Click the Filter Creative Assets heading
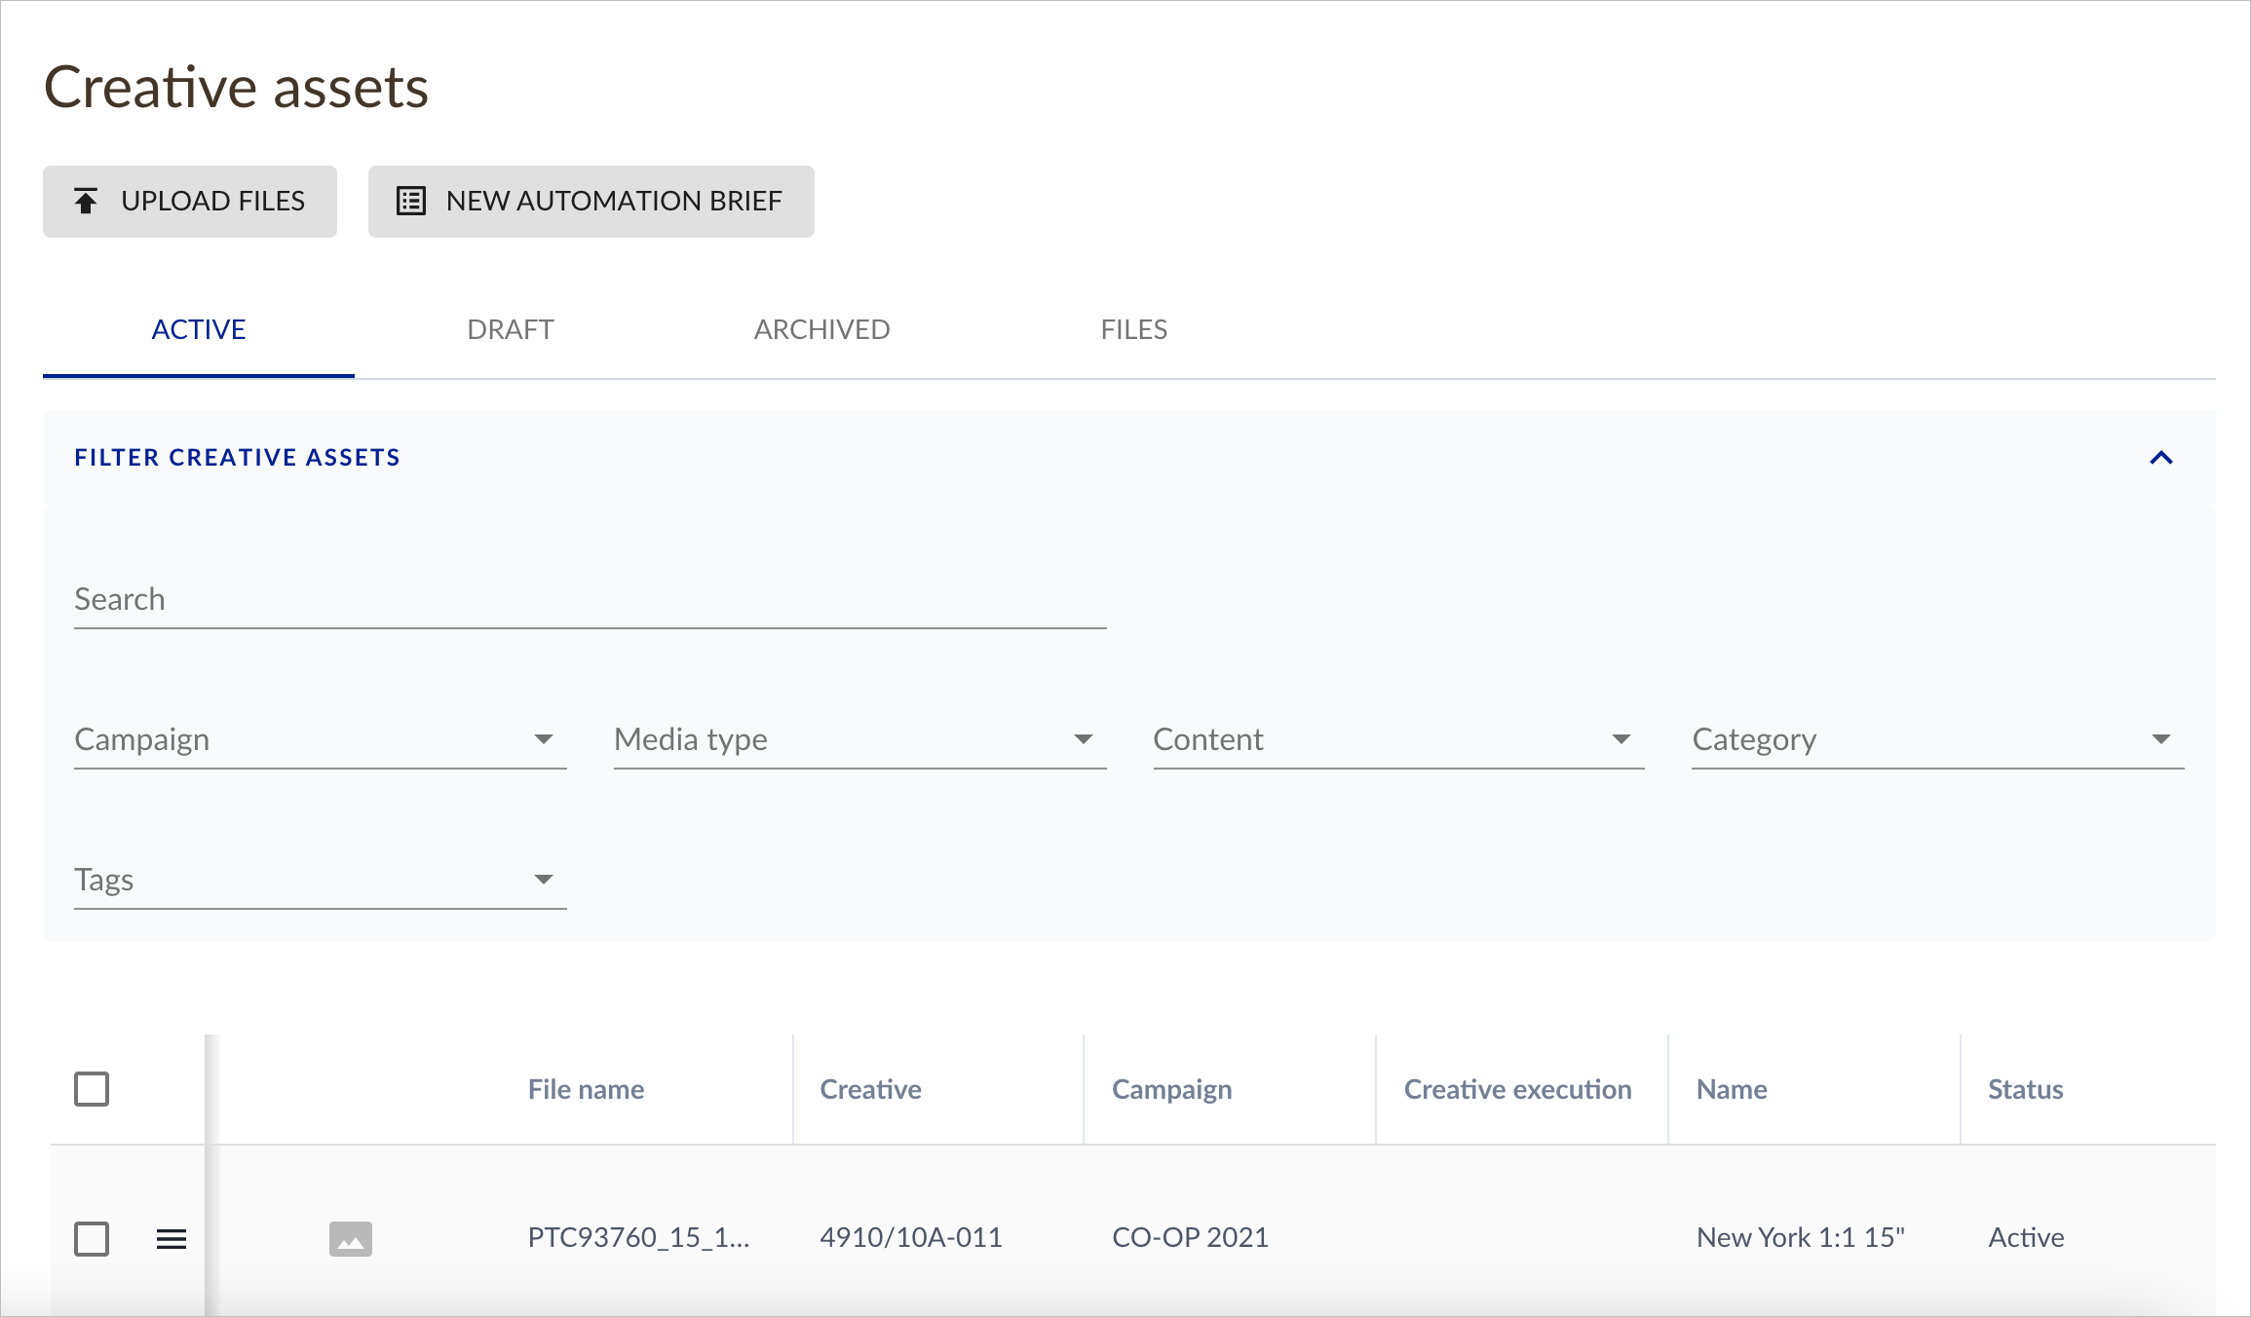This screenshot has width=2251, height=1317. coord(238,457)
